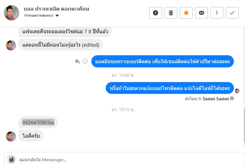Click the small seen-indicator avatar by the blue message

click(237, 91)
